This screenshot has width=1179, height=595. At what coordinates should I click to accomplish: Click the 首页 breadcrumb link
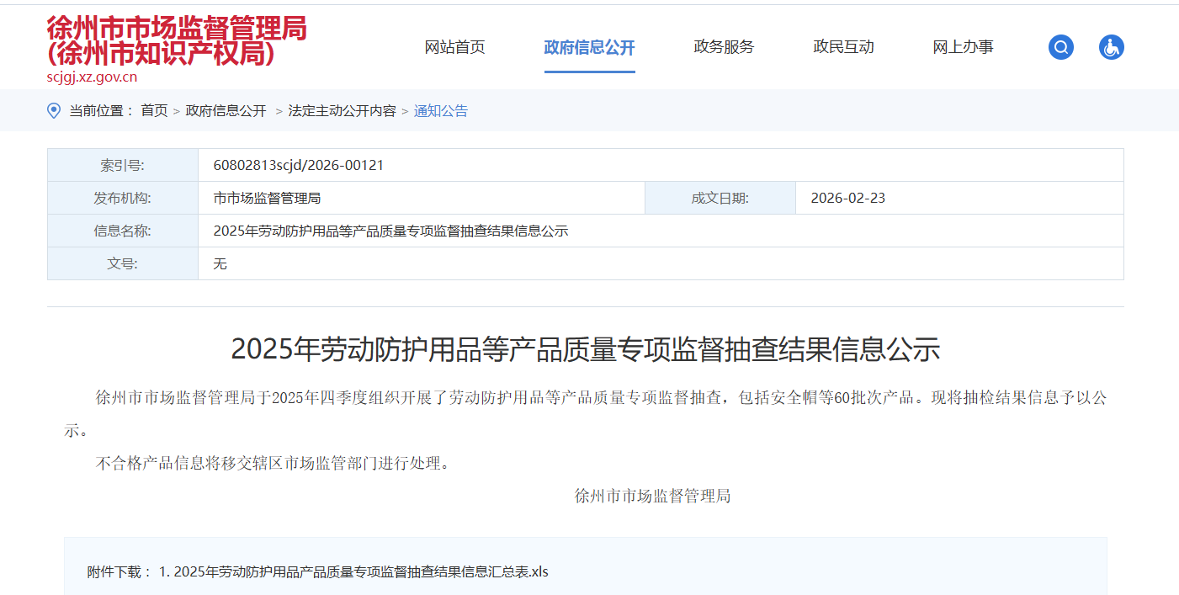tap(154, 110)
